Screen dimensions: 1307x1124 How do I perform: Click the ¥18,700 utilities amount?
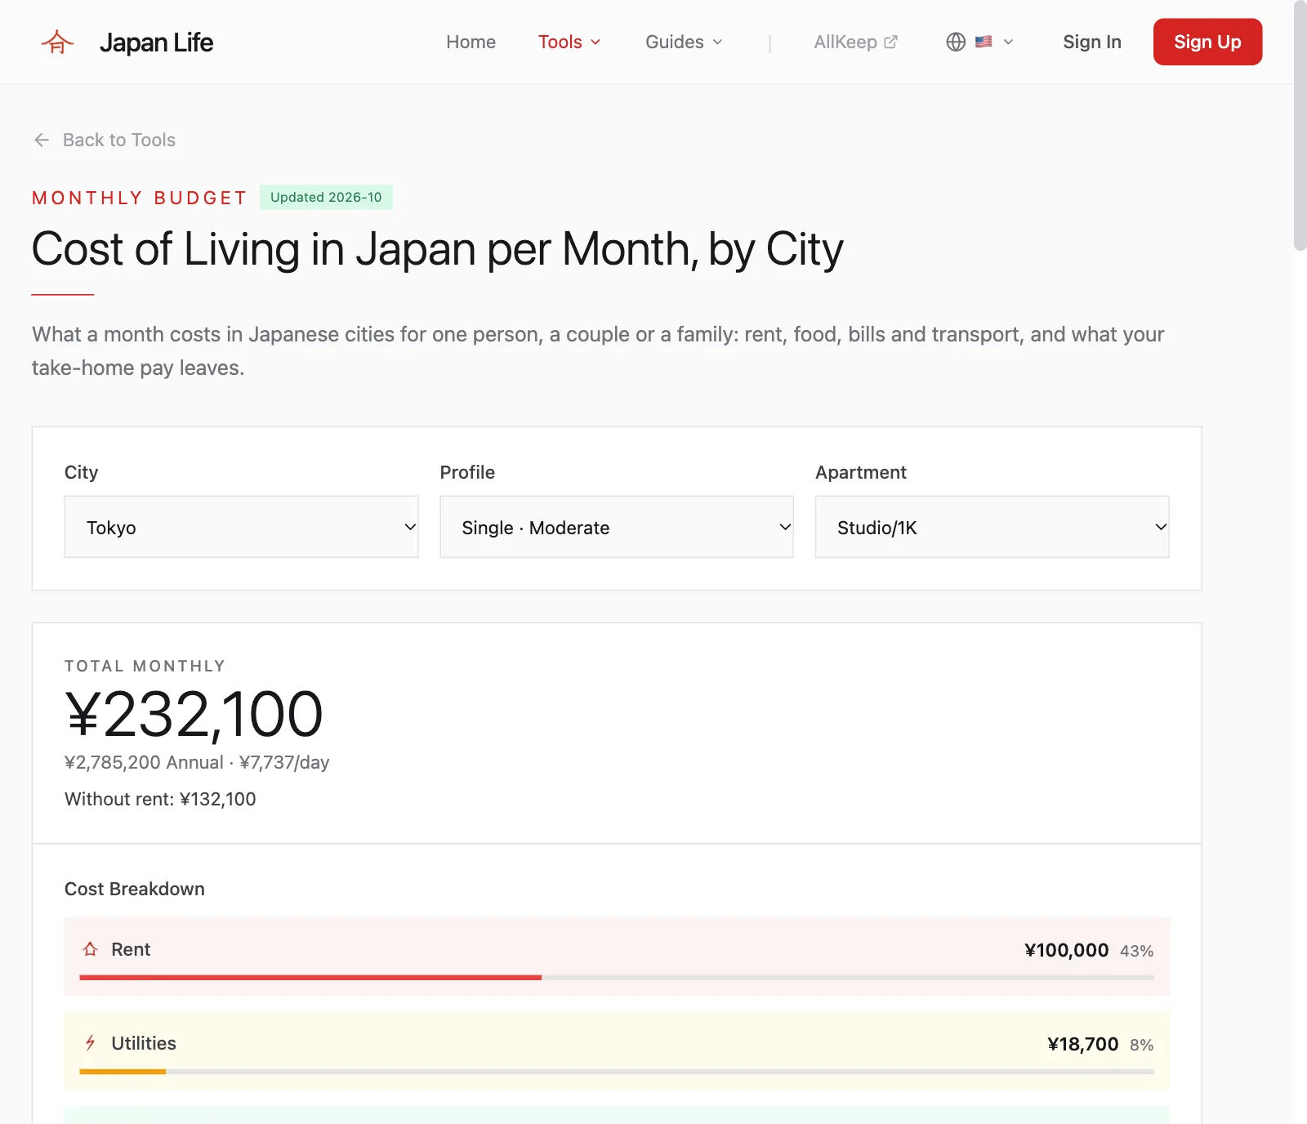pyautogui.click(x=1082, y=1044)
